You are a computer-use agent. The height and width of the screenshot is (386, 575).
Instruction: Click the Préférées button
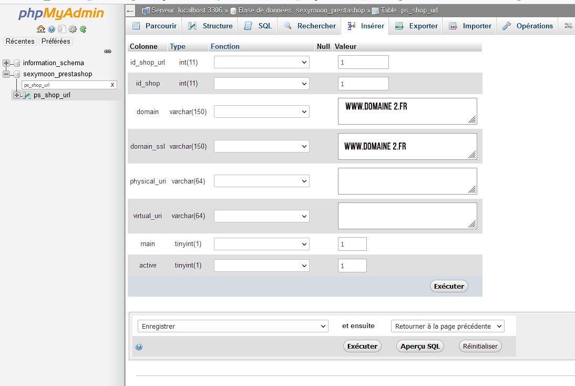pyautogui.click(x=56, y=41)
